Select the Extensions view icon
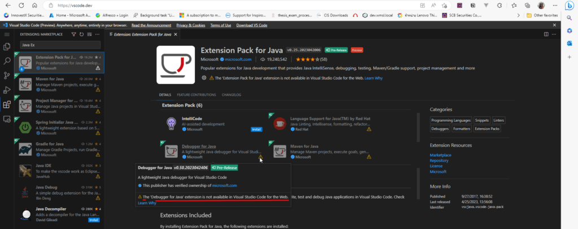Image resolution: width=578 pixels, height=229 pixels. click(x=6, y=104)
